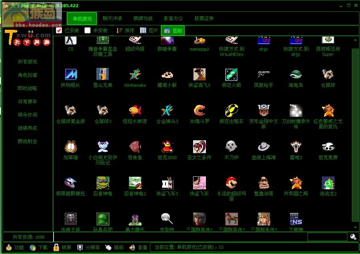The height and width of the screenshot is (254, 360).
Task: Select the 加菲猫 Garfield icon
Action: 71,146
